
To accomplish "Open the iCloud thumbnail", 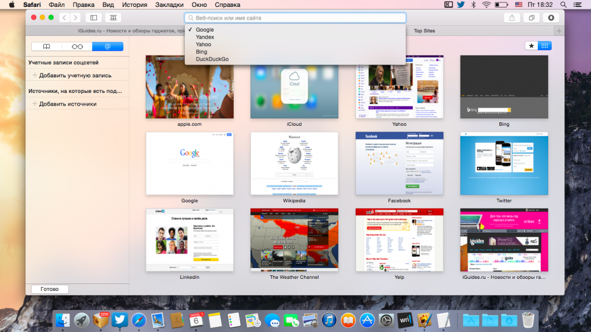I will click(294, 91).
